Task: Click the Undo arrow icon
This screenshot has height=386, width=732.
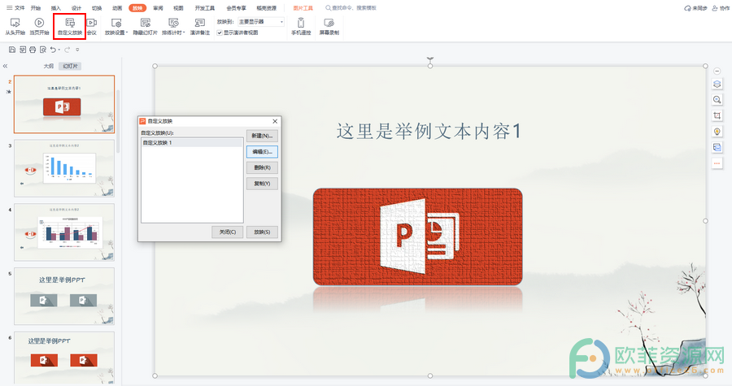Action: [53, 50]
